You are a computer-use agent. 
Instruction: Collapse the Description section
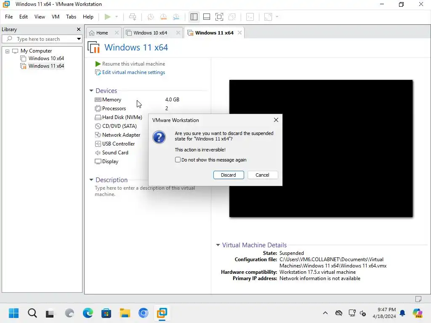91,180
